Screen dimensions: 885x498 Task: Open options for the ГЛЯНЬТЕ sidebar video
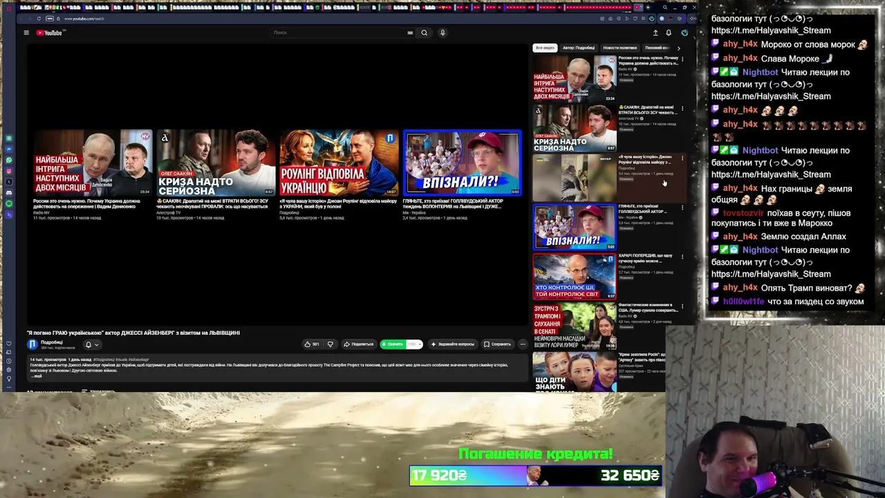tap(682, 207)
